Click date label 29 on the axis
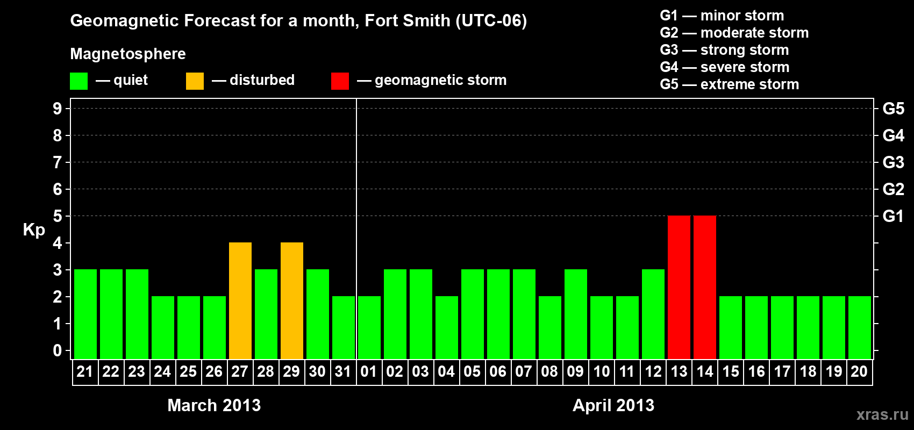This screenshot has height=430, width=914. [291, 371]
